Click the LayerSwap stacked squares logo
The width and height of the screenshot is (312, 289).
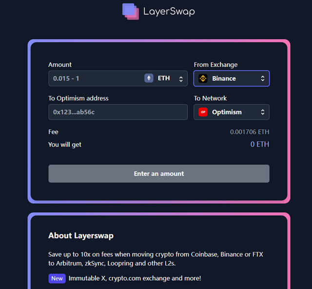pyautogui.click(x=131, y=11)
